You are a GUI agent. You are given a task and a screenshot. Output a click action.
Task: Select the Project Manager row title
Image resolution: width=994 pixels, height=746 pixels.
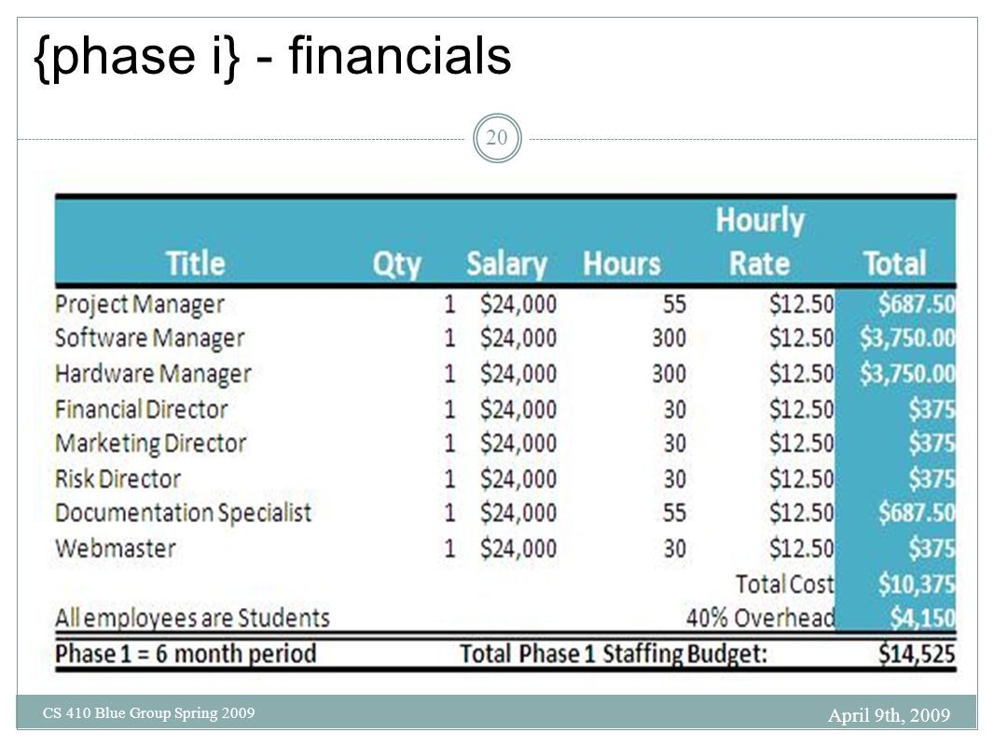[140, 305]
